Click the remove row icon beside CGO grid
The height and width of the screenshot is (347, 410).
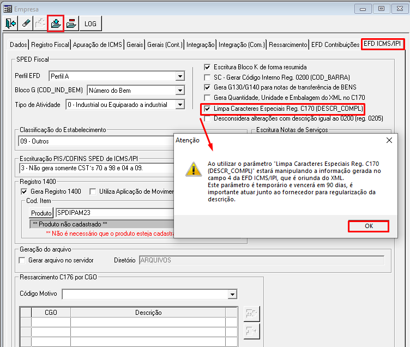251,331
